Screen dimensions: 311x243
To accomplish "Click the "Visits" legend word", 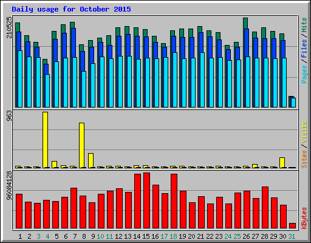I will click(x=304, y=132).
